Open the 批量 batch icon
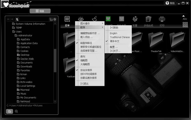This screenshot has height=120, width=191. (x=135, y=19)
